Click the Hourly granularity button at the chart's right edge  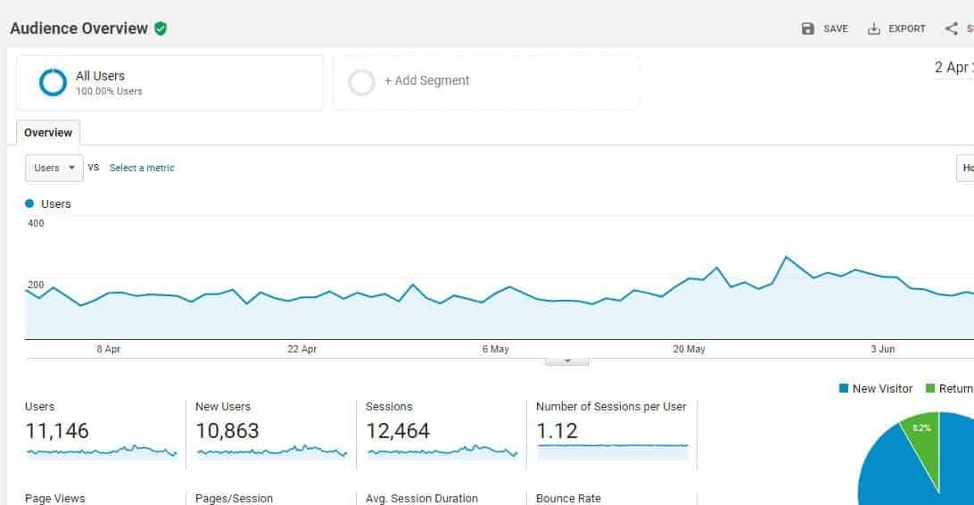[x=965, y=169]
